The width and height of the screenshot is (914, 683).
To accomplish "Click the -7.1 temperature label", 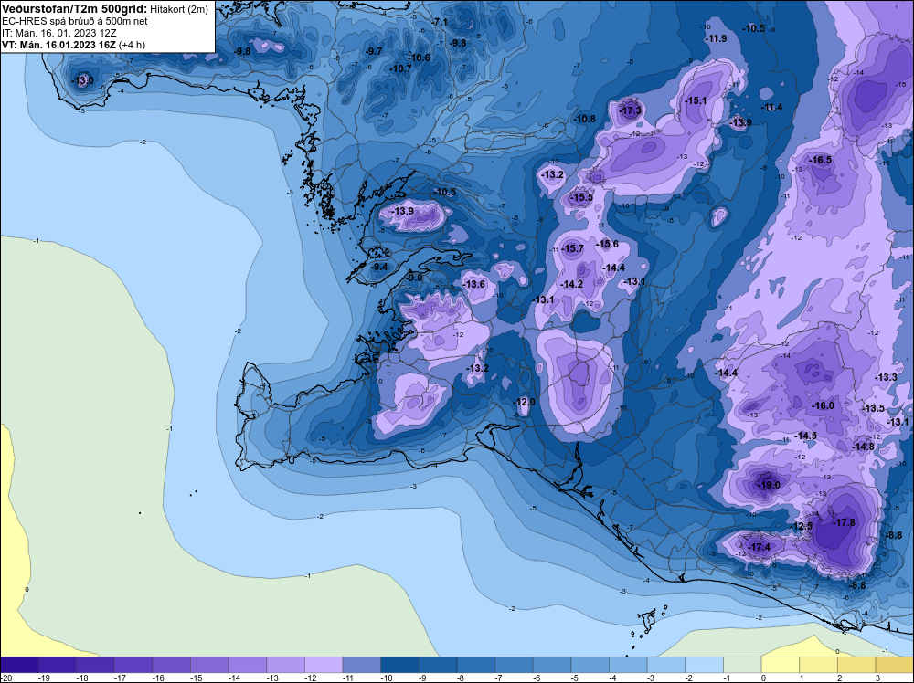I will pos(440,22).
